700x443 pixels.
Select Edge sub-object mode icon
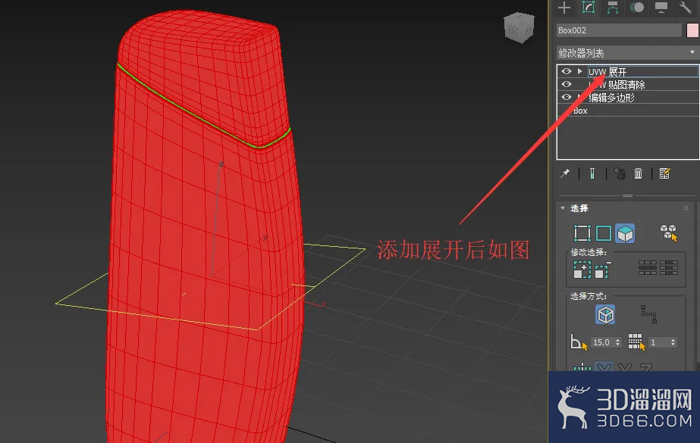tap(604, 233)
